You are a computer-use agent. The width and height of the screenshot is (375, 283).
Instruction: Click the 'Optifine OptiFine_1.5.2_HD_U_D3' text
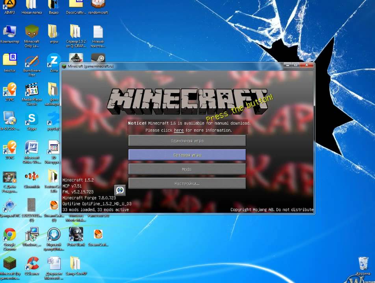[97, 204]
